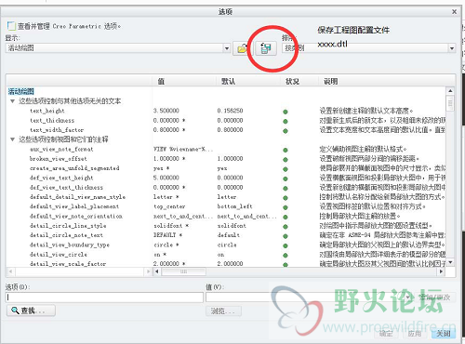Click the value 3.500000 for text_height
This screenshot has width=465, height=344.
[166, 111]
